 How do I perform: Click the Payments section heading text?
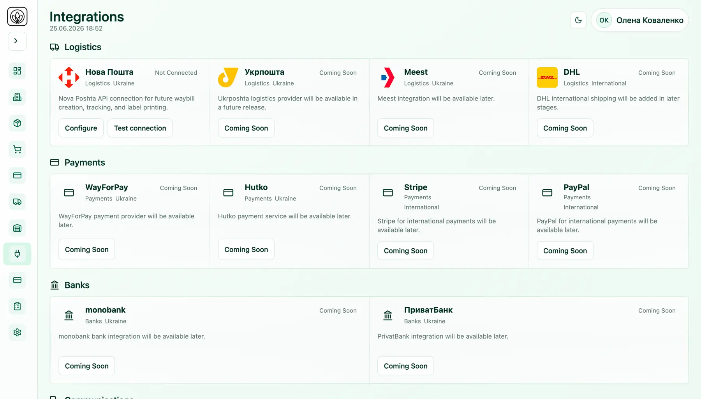(x=85, y=162)
